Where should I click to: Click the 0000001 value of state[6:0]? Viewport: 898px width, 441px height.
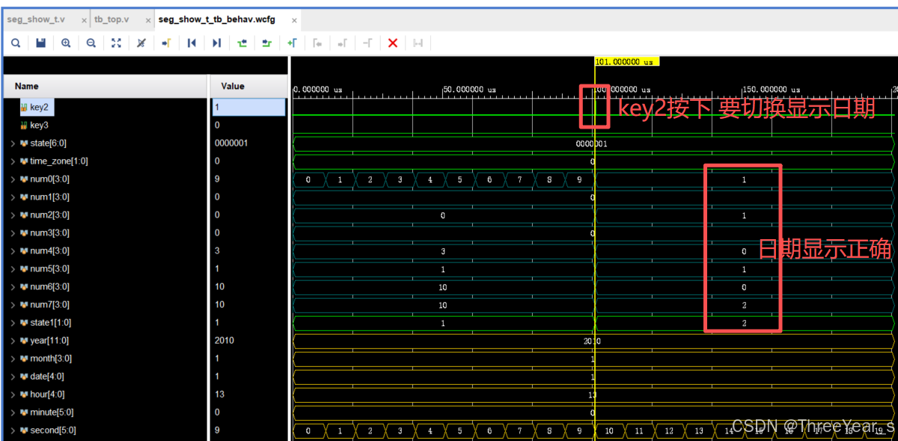point(231,143)
